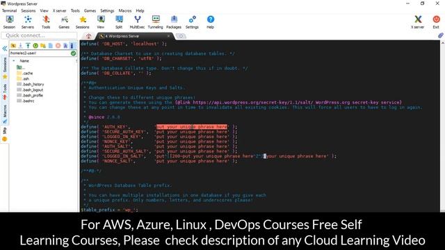Select the .cache folder
Image resolution: width=445 pixels, height=250 pixels.
(x=25, y=73)
